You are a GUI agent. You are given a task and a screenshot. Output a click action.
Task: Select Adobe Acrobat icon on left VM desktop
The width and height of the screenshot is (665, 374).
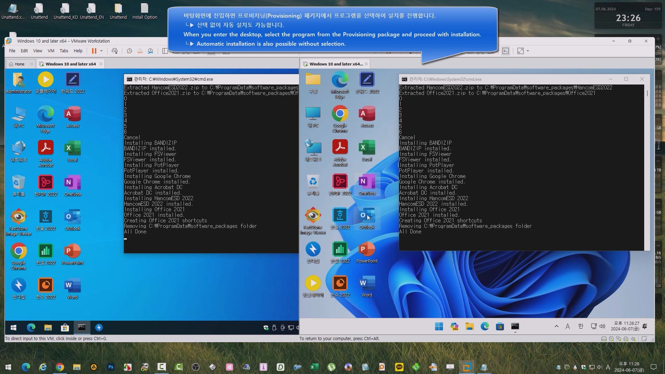pyautogui.click(x=46, y=154)
